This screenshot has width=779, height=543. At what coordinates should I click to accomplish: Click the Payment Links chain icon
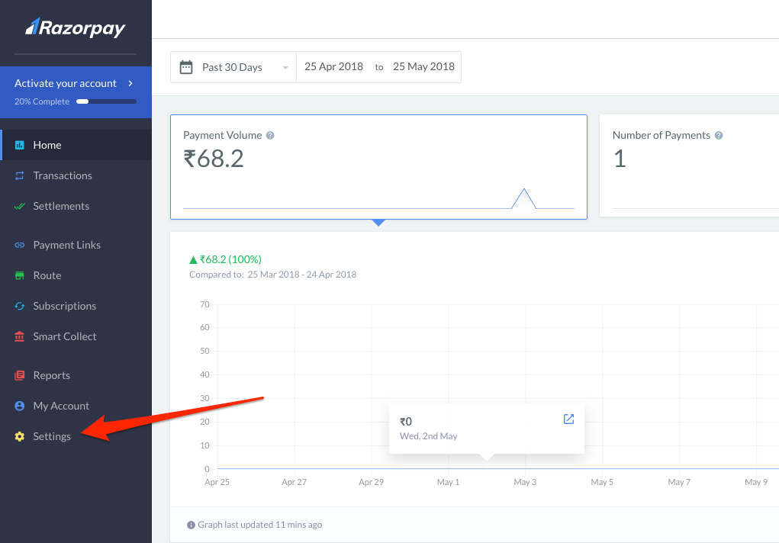pos(19,245)
